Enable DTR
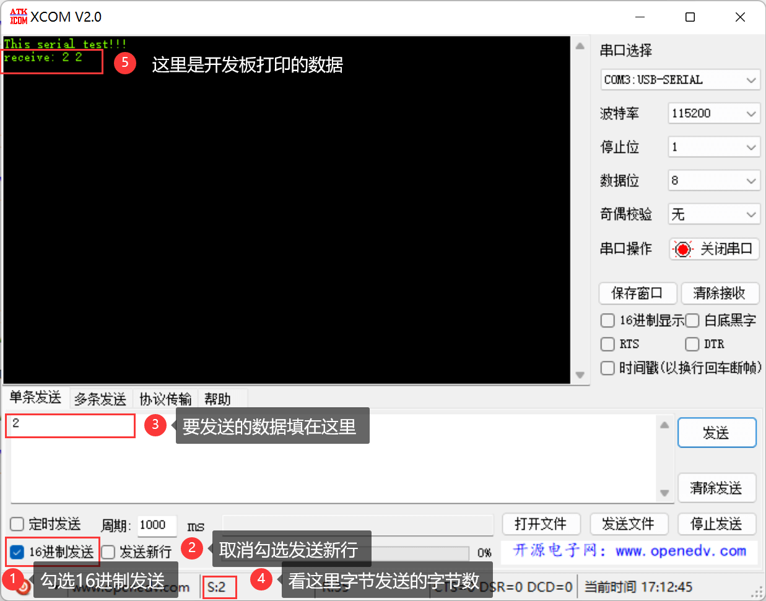Viewport: 766px width, 601px height. tap(692, 344)
